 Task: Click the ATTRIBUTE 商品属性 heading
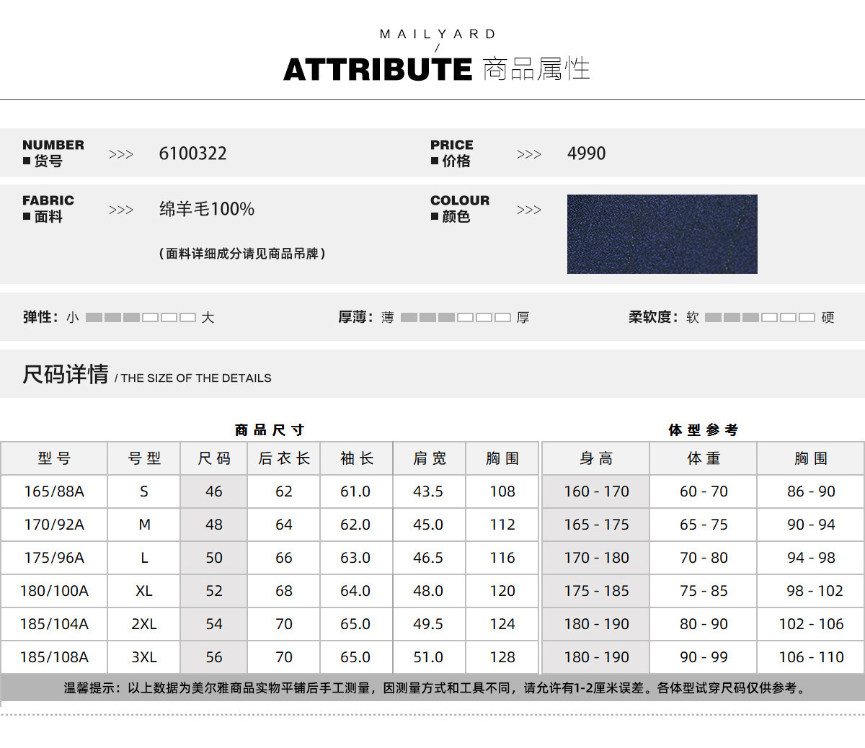tap(437, 69)
